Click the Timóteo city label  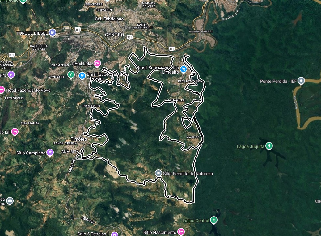79,139
